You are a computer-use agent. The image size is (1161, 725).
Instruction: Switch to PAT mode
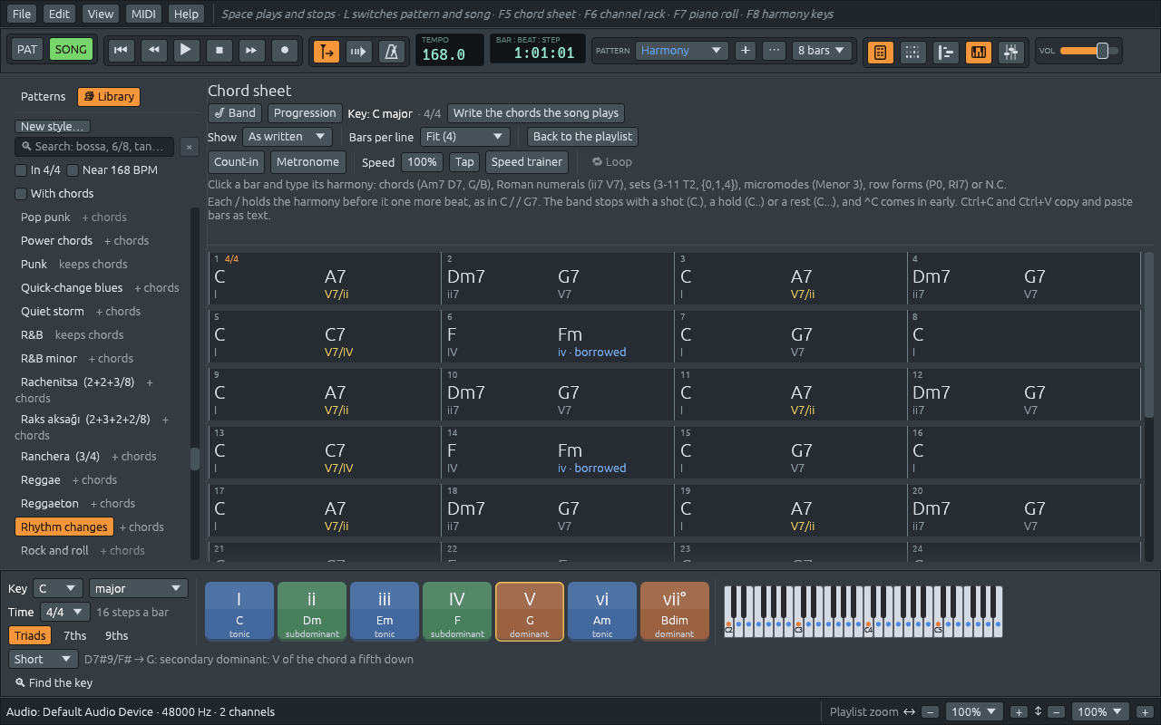click(x=27, y=50)
